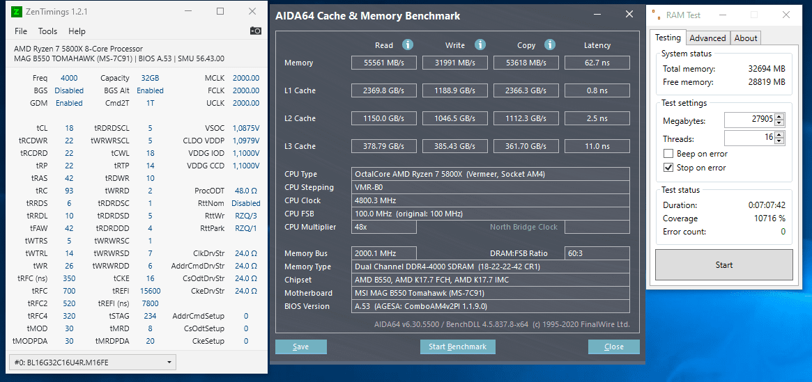
Task: Click the Error count value 0
Action: (783, 232)
